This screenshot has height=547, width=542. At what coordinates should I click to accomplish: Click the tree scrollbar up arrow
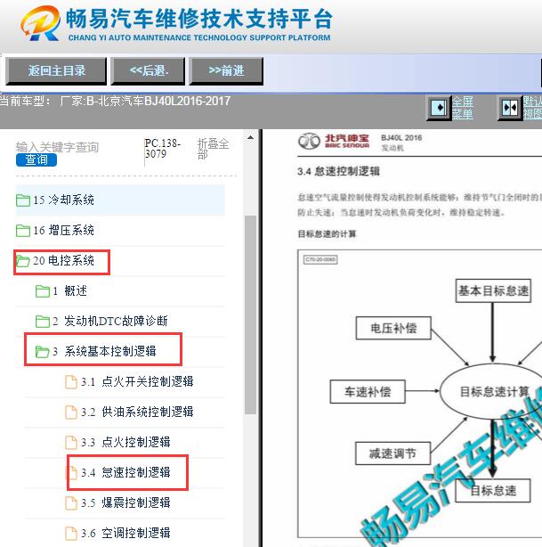tap(250, 137)
